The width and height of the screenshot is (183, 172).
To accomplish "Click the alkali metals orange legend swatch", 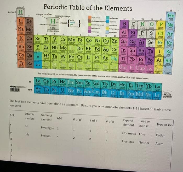I will (x=90, y=18).
